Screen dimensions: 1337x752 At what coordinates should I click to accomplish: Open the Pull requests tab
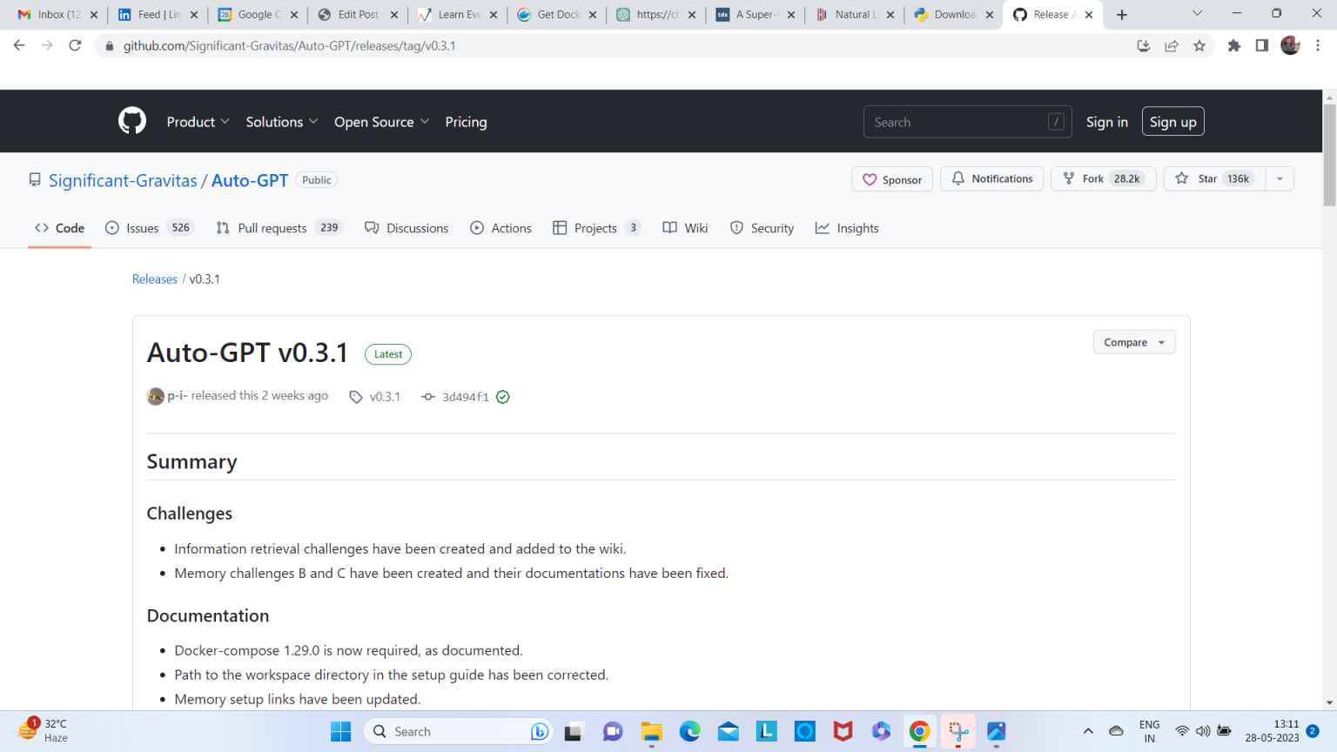277,228
